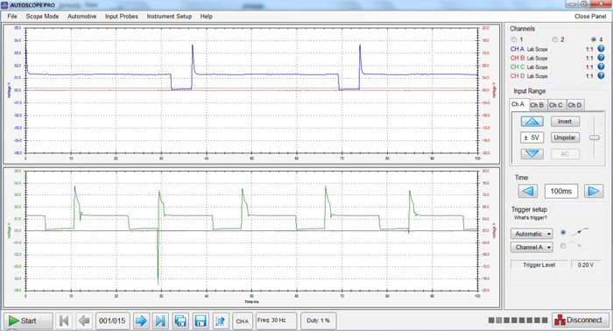This screenshot has height=331, width=613.
Task: Click the Invert button
Action: coord(565,122)
